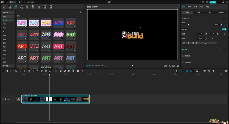Click the ratio button under preview right
Image resolution: width=229 pixels, height=124 pixels.
coord(174,66)
